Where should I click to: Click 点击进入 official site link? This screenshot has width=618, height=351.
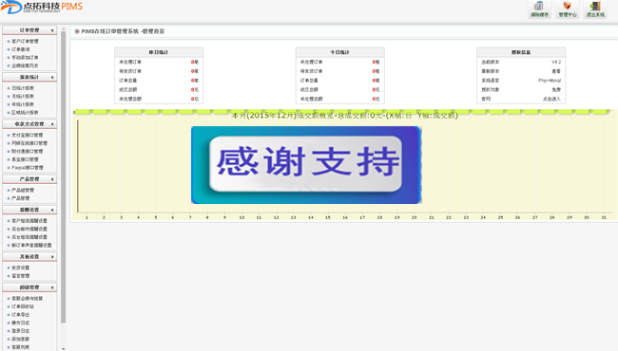click(551, 99)
